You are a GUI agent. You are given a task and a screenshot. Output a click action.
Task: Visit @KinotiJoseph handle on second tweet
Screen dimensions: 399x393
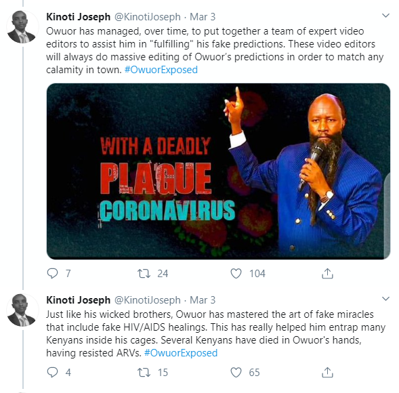pos(148,300)
